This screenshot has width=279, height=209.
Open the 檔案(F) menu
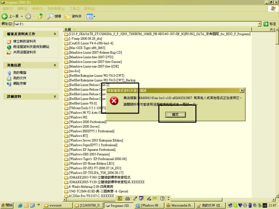[x=8, y=8]
